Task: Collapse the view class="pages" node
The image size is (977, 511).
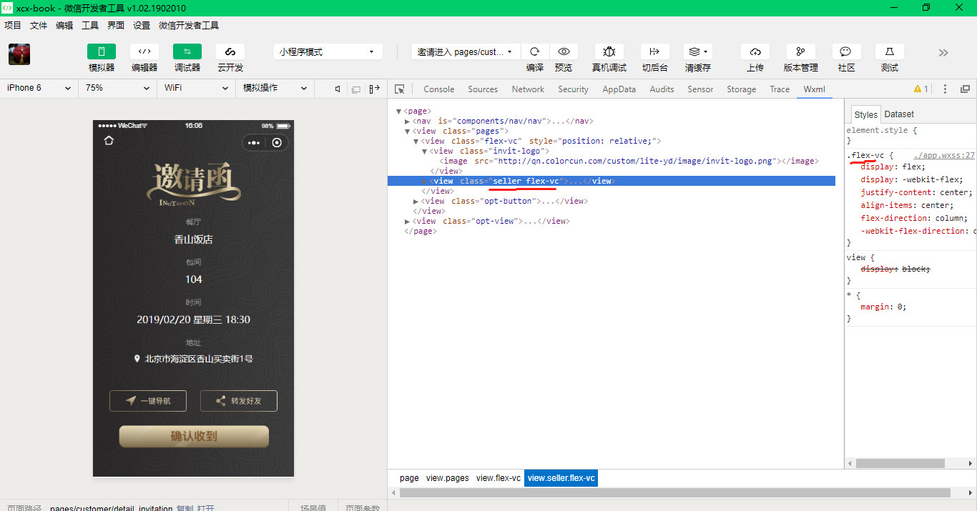Action: (x=407, y=132)
